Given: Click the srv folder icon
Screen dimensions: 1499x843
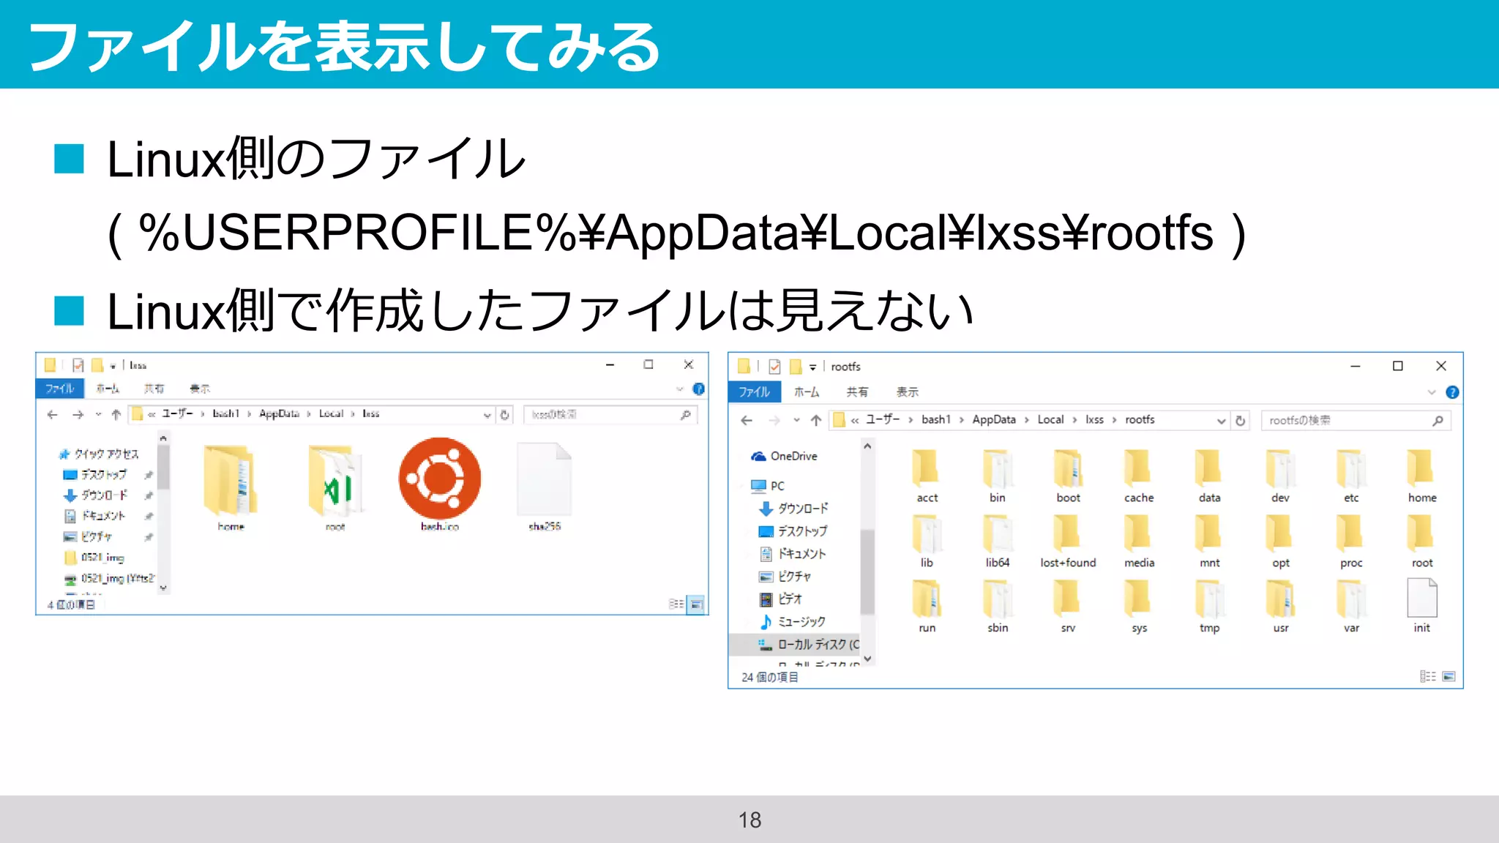Looking at the screenshot, I should (1068, 599).
